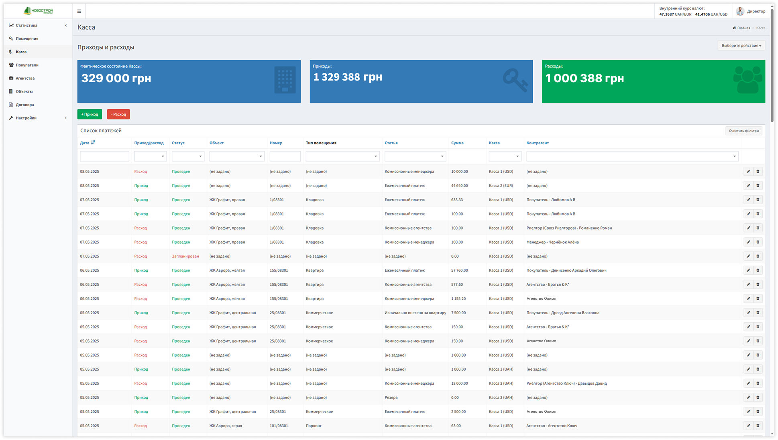778x440 pixels.
Task: Click the document icon beside Договора
Action: [x=10, y=104]
